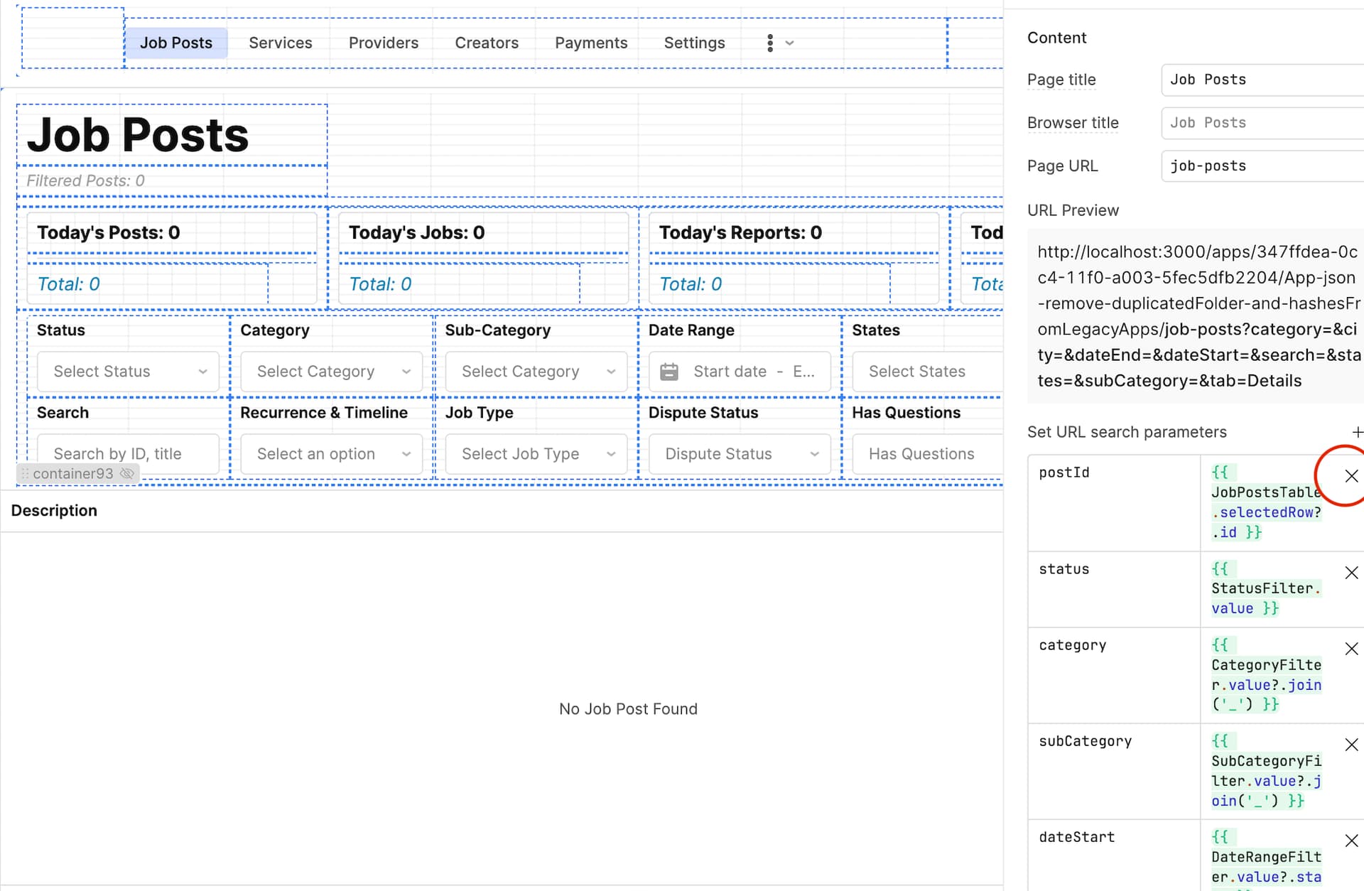Remove the dateStart URL parameter
The width and height of the screenshot is (1364, 891).
click(1351, 841)
